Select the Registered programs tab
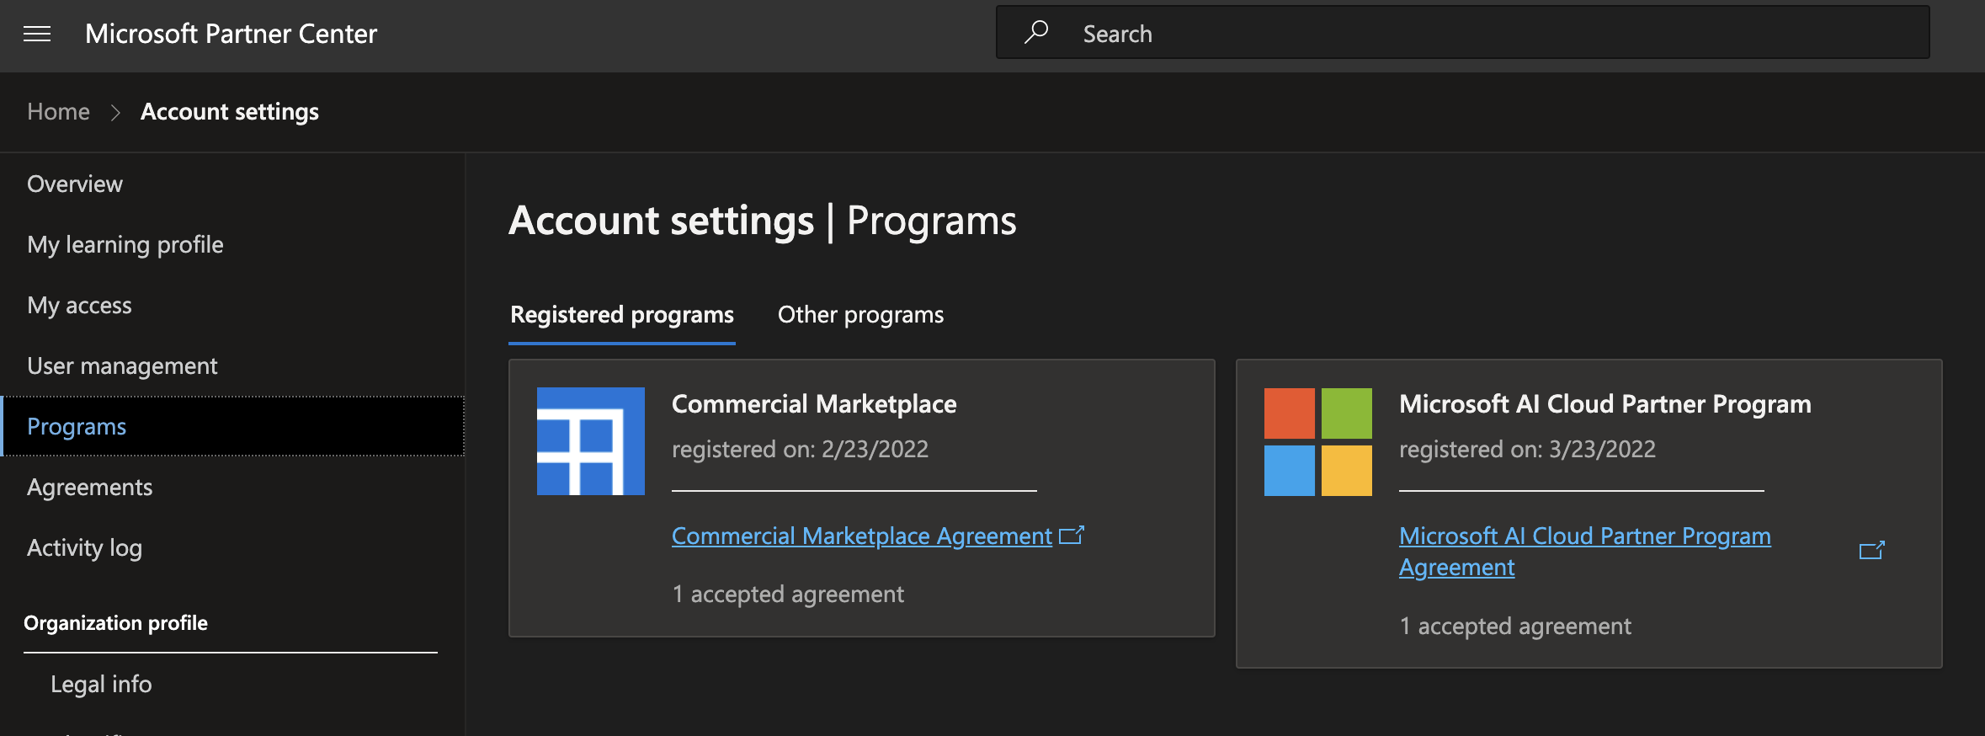This screenshot has width=1985, height=736. [621, 315]
